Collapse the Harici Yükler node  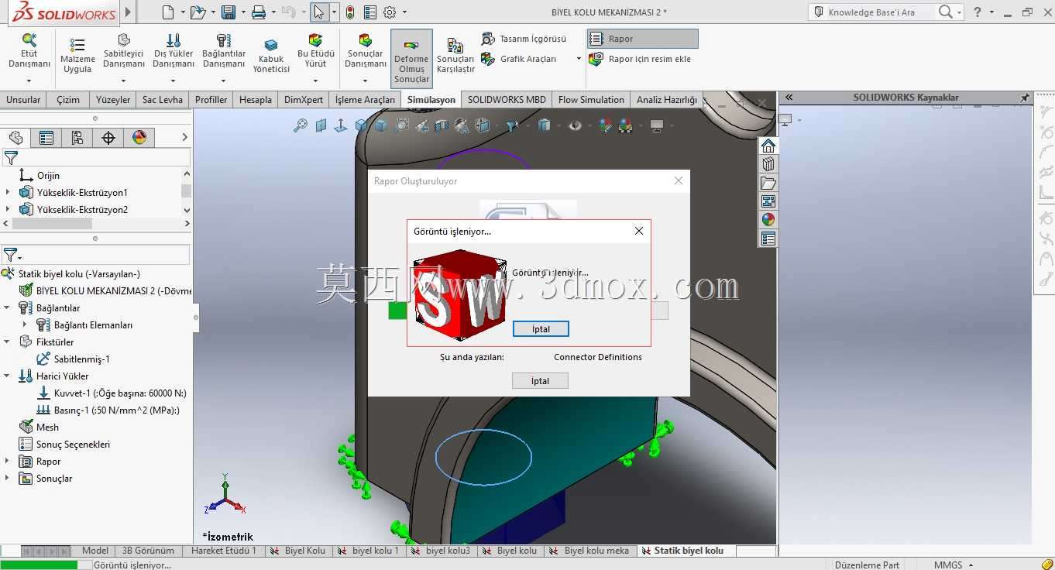click(7, 376)
